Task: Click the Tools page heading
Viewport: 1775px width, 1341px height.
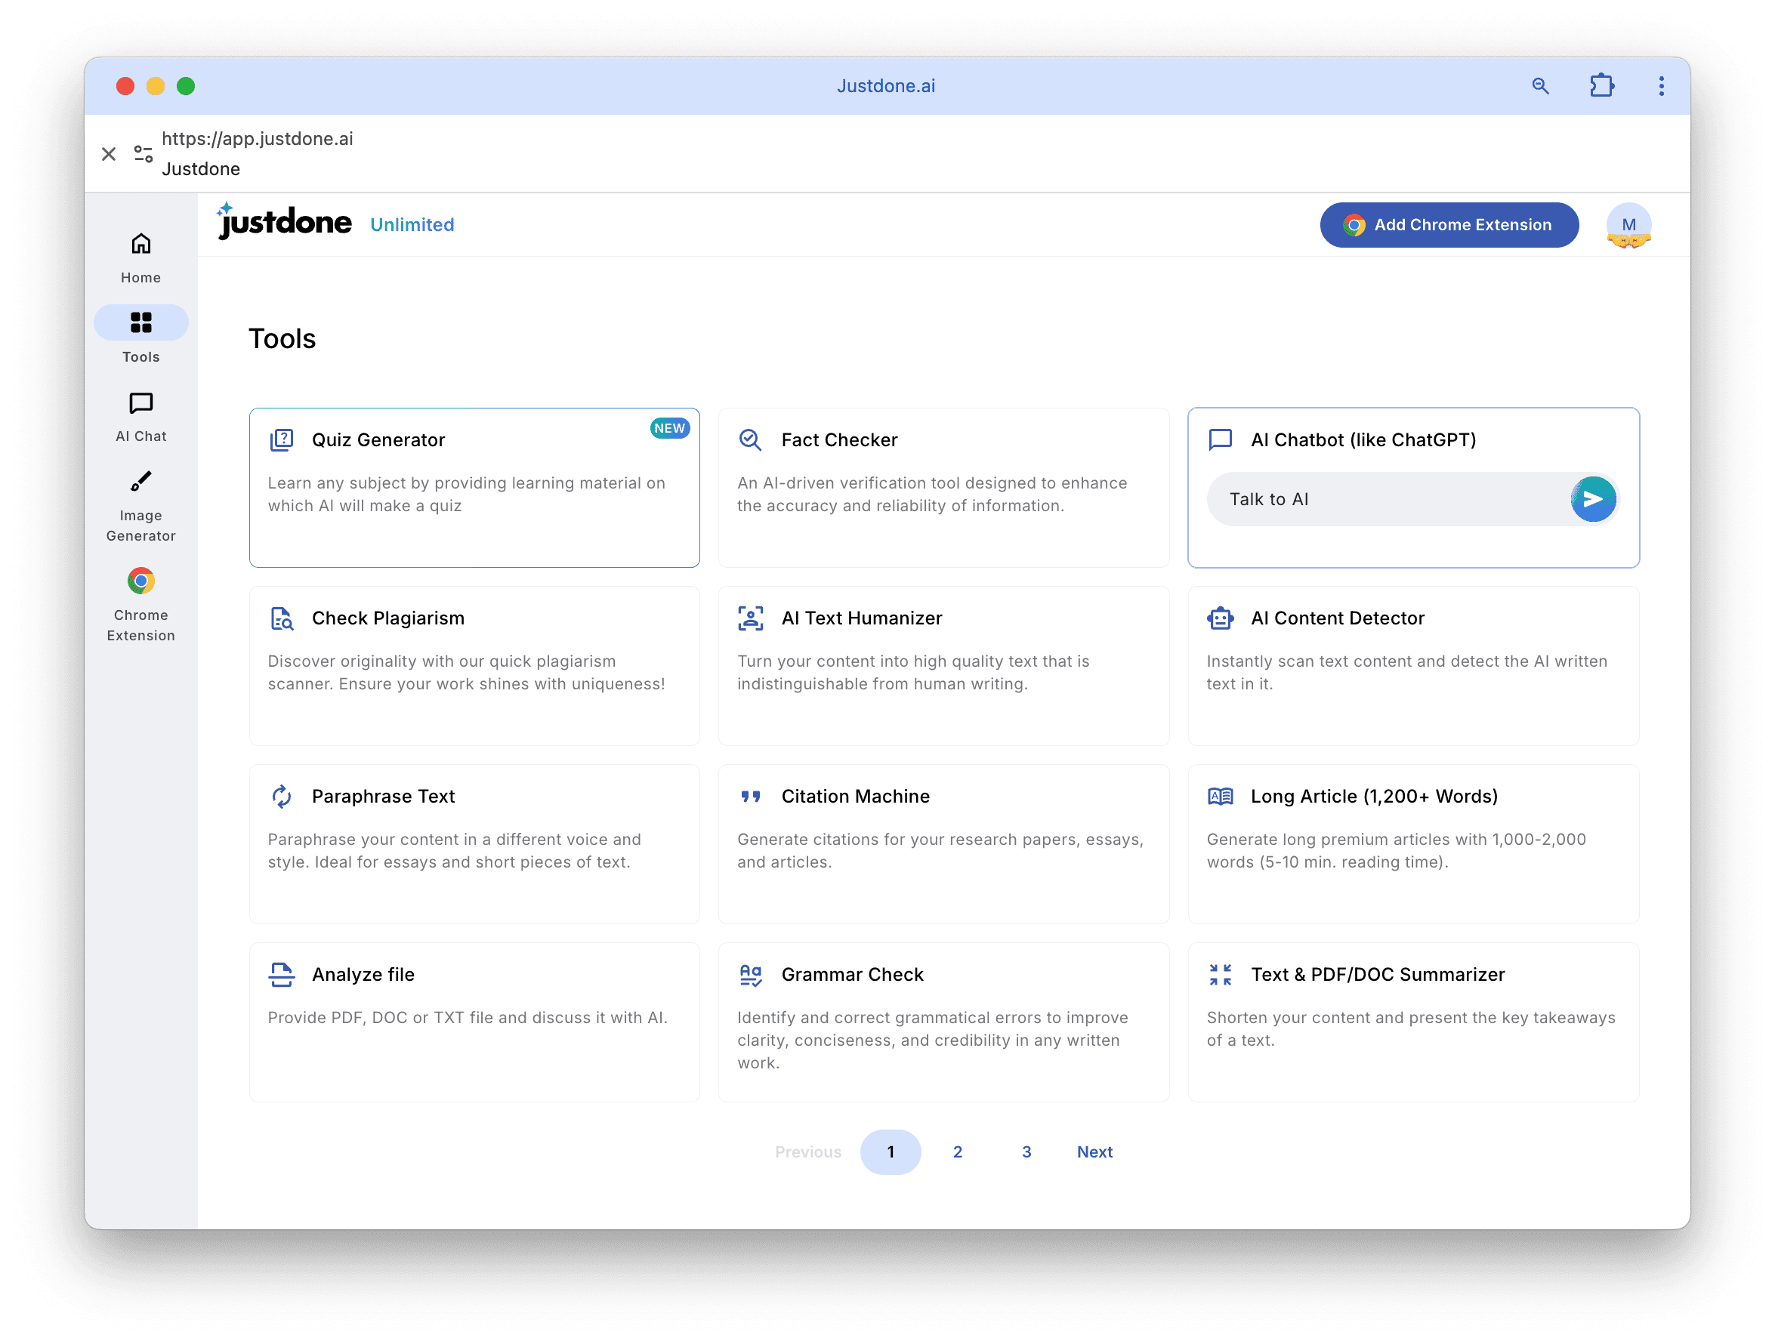Action: click(x=282, y=338)
